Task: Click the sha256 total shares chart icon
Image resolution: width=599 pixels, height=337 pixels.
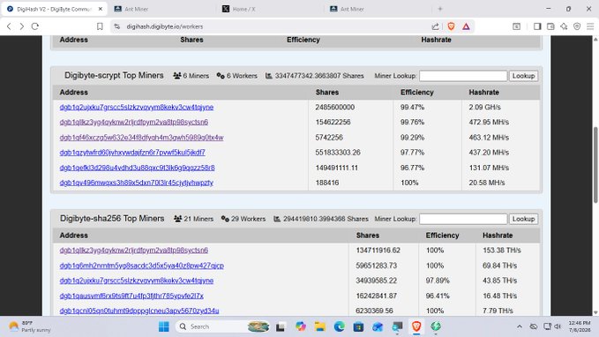Action: 277,219
